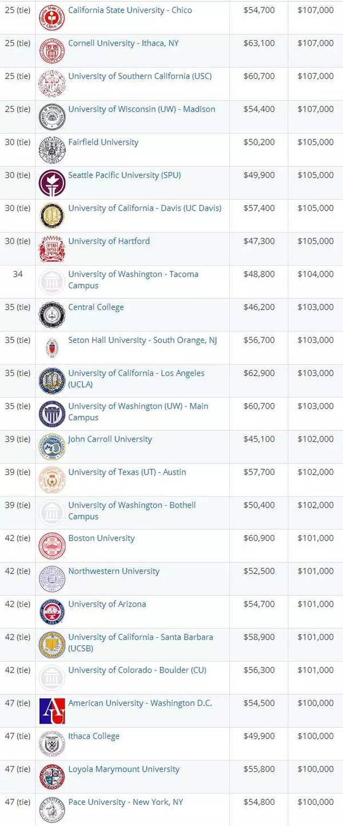Image resolution: width=343 pixels, height=826 pixels.
Task: Open the Northwestern University link
Action: 114,571
